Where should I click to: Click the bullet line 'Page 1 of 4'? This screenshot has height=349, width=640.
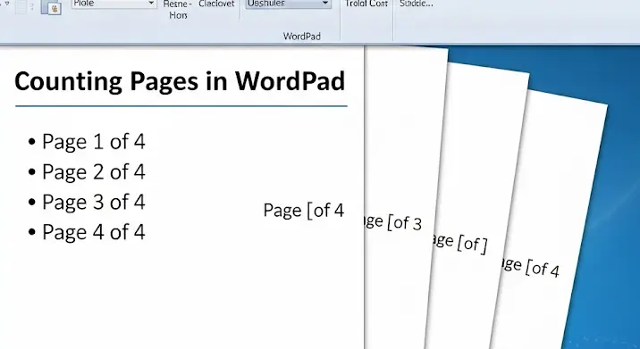87,142
